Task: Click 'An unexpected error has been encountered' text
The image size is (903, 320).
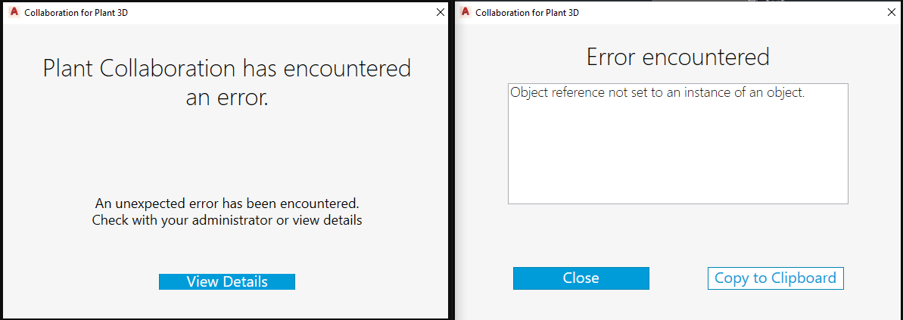Action: (226, 203)
